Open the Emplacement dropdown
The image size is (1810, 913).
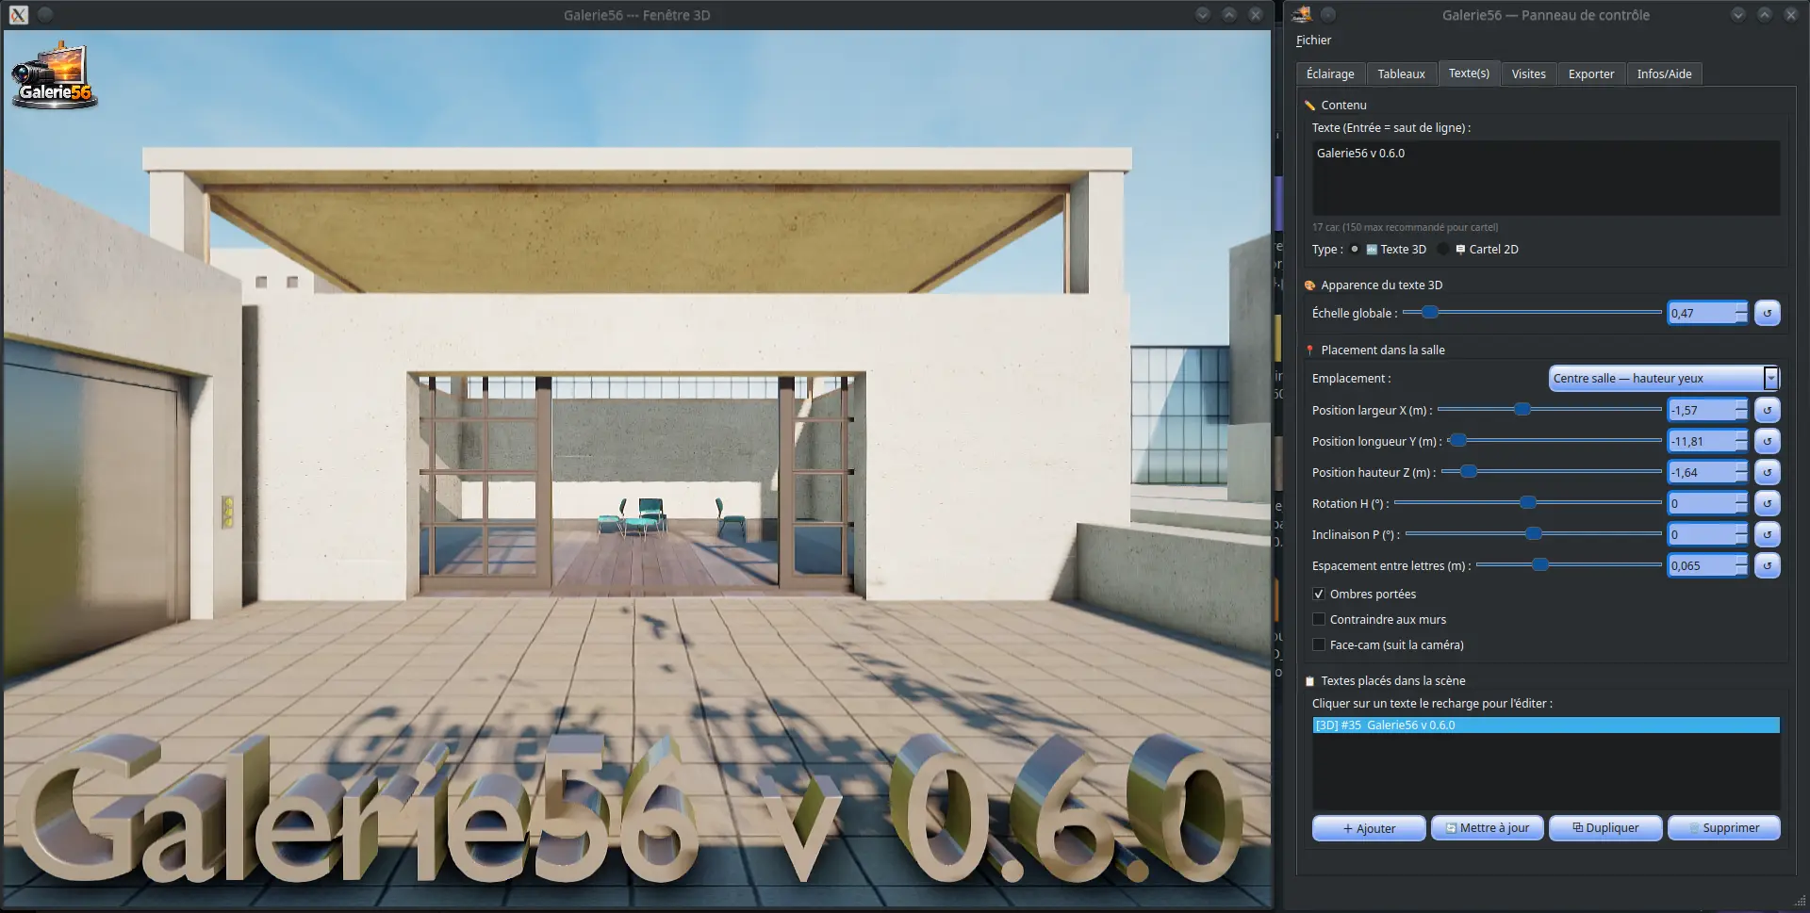coord(1664,378)
